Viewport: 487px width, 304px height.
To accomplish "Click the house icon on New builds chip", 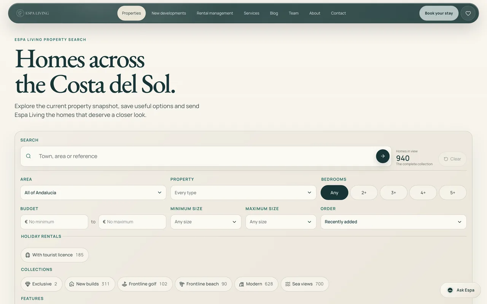I will (72, 284).
